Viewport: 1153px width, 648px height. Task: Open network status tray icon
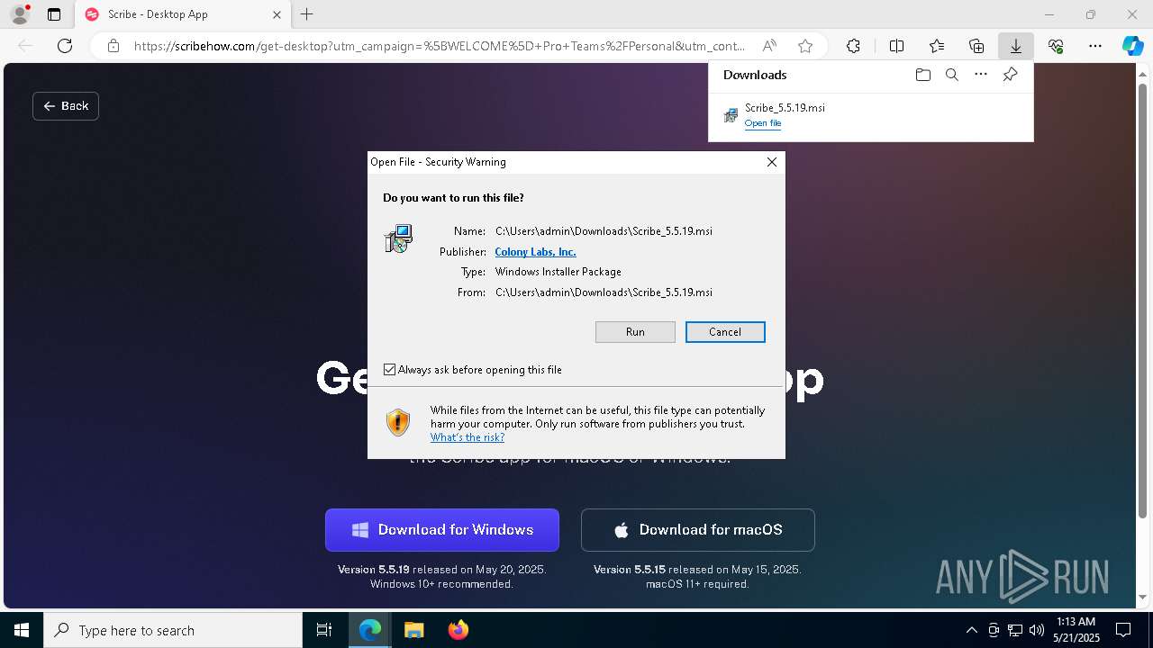pos(1015,630)
